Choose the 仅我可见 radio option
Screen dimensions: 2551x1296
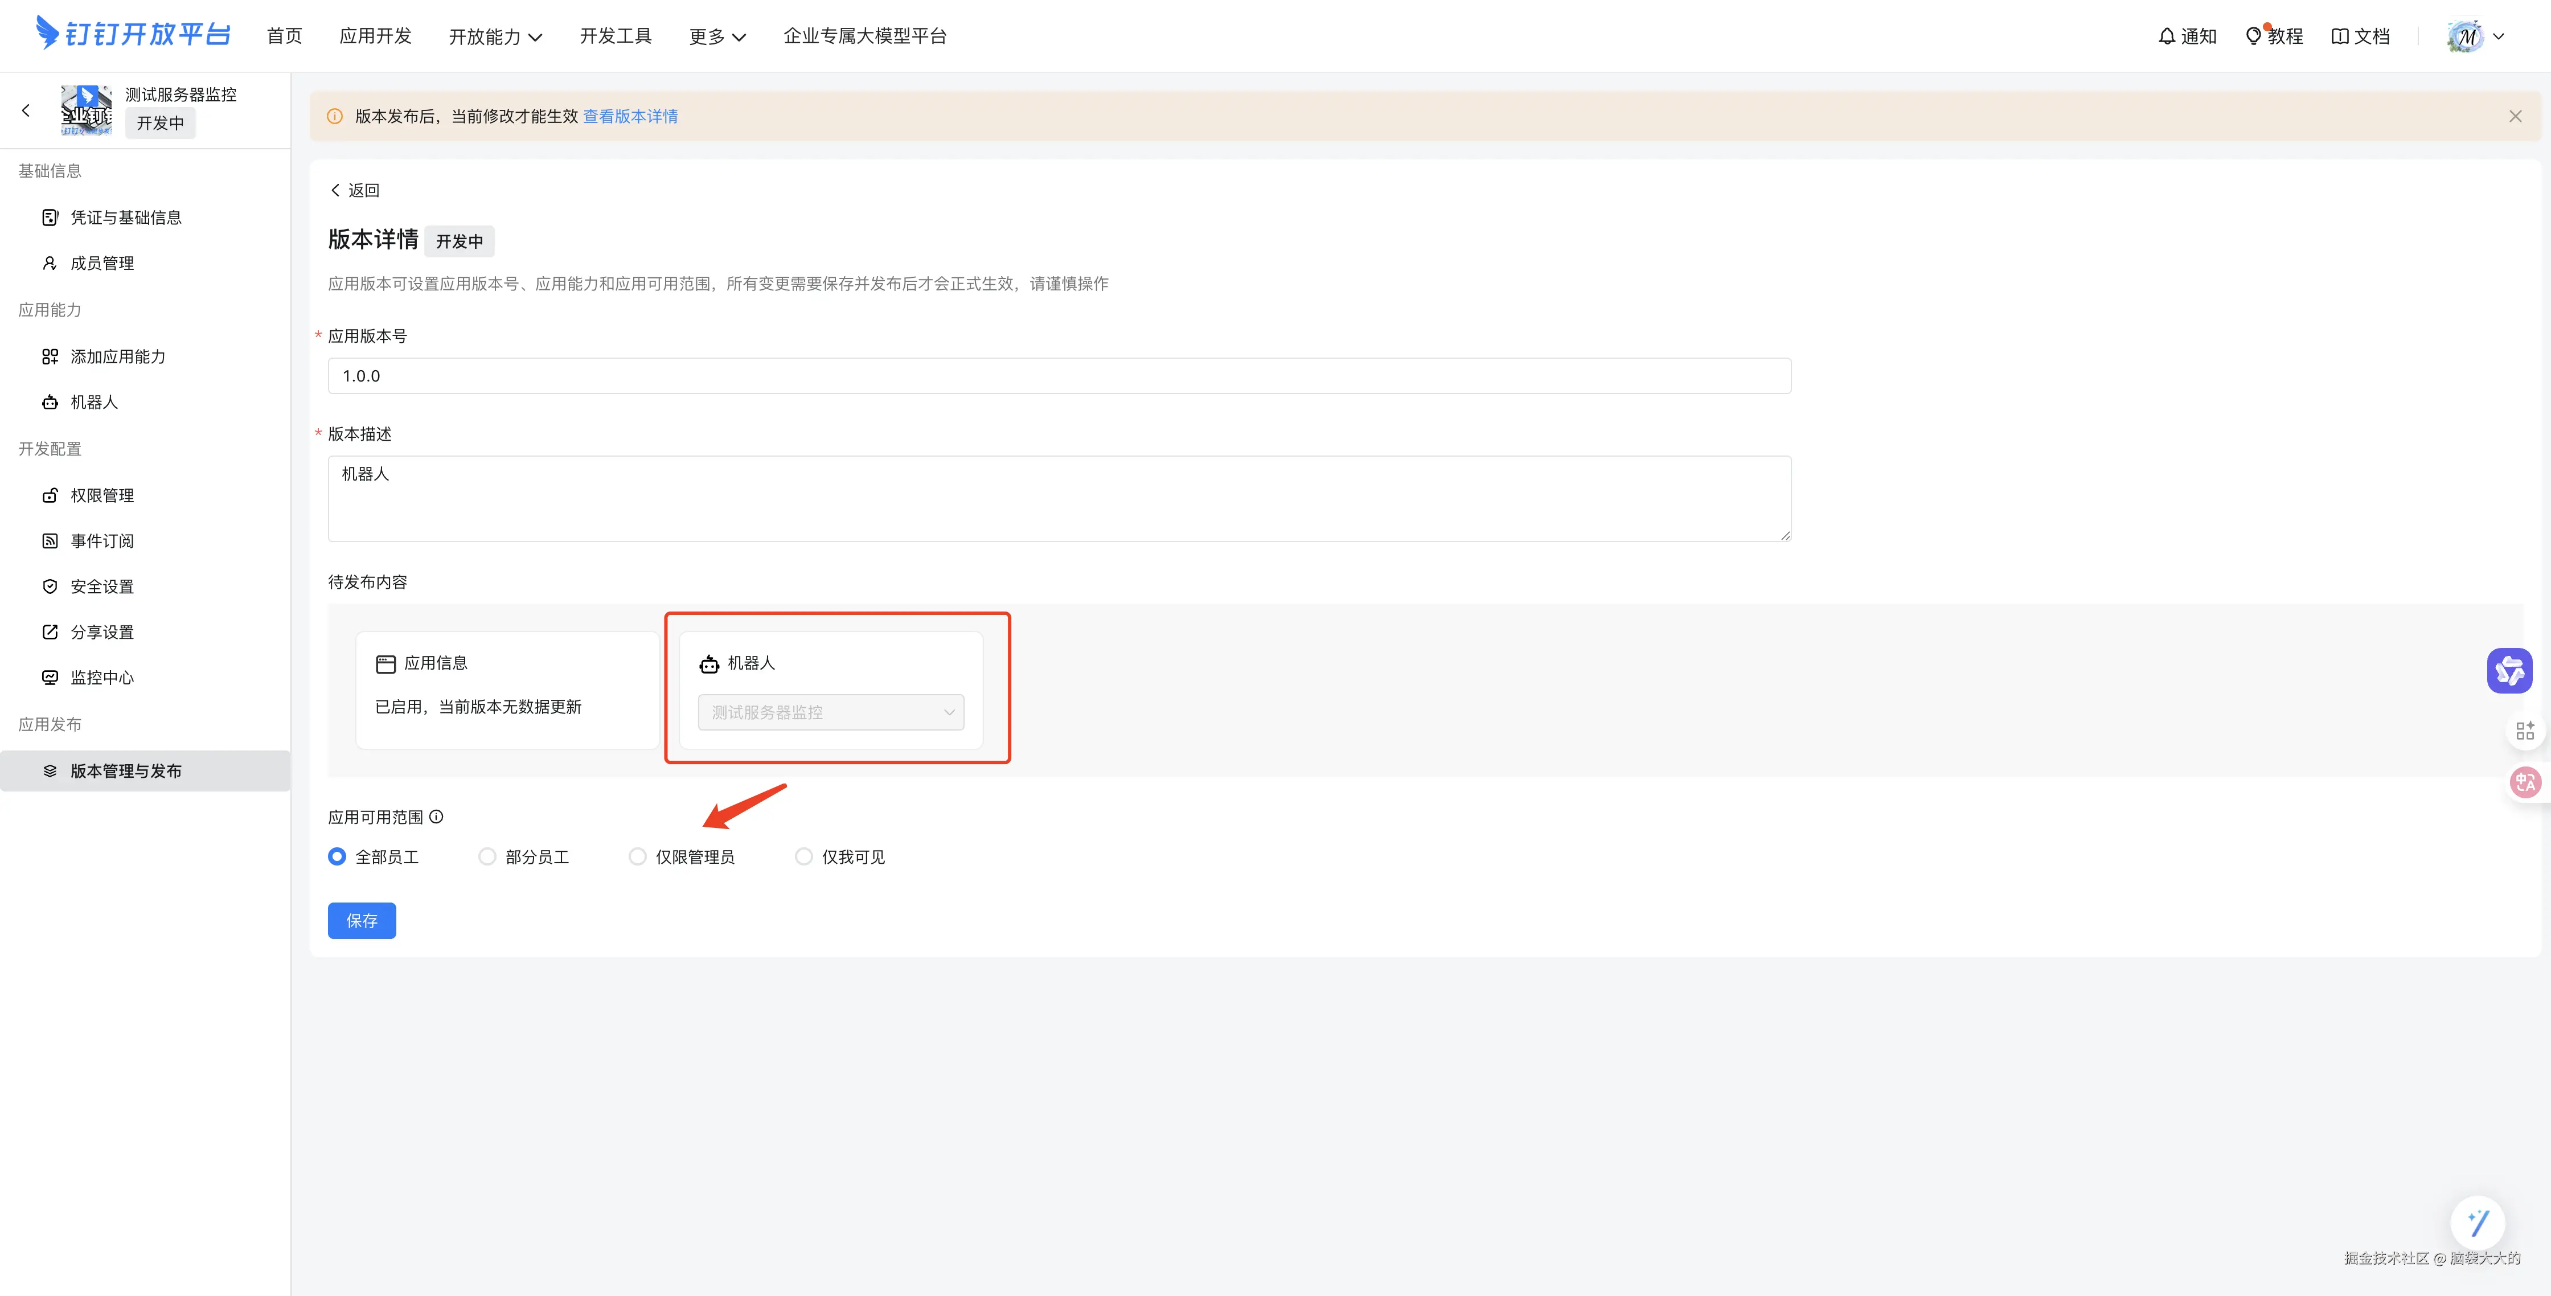[x=804, y=856]
